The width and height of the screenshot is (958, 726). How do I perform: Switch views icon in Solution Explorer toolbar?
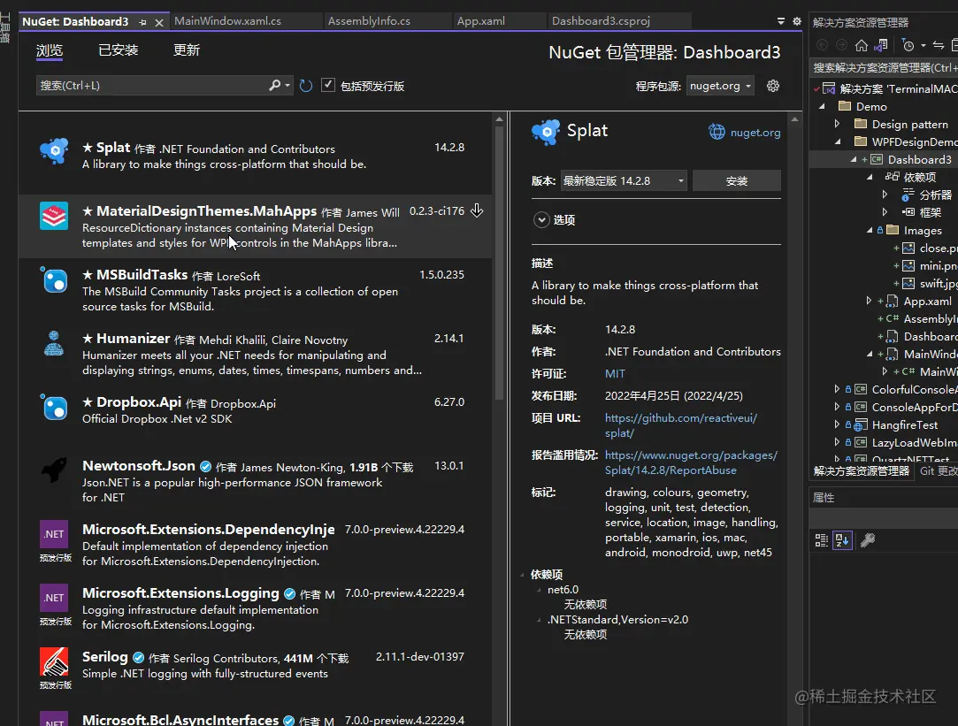881,45
